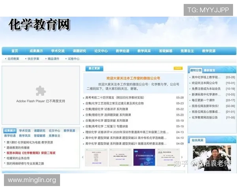The width and height of the screenshot is (237, 190).
Task: Open 学术交流 in the top blue navigation bar
Action: pyautogui.click(x=58, y=51)
